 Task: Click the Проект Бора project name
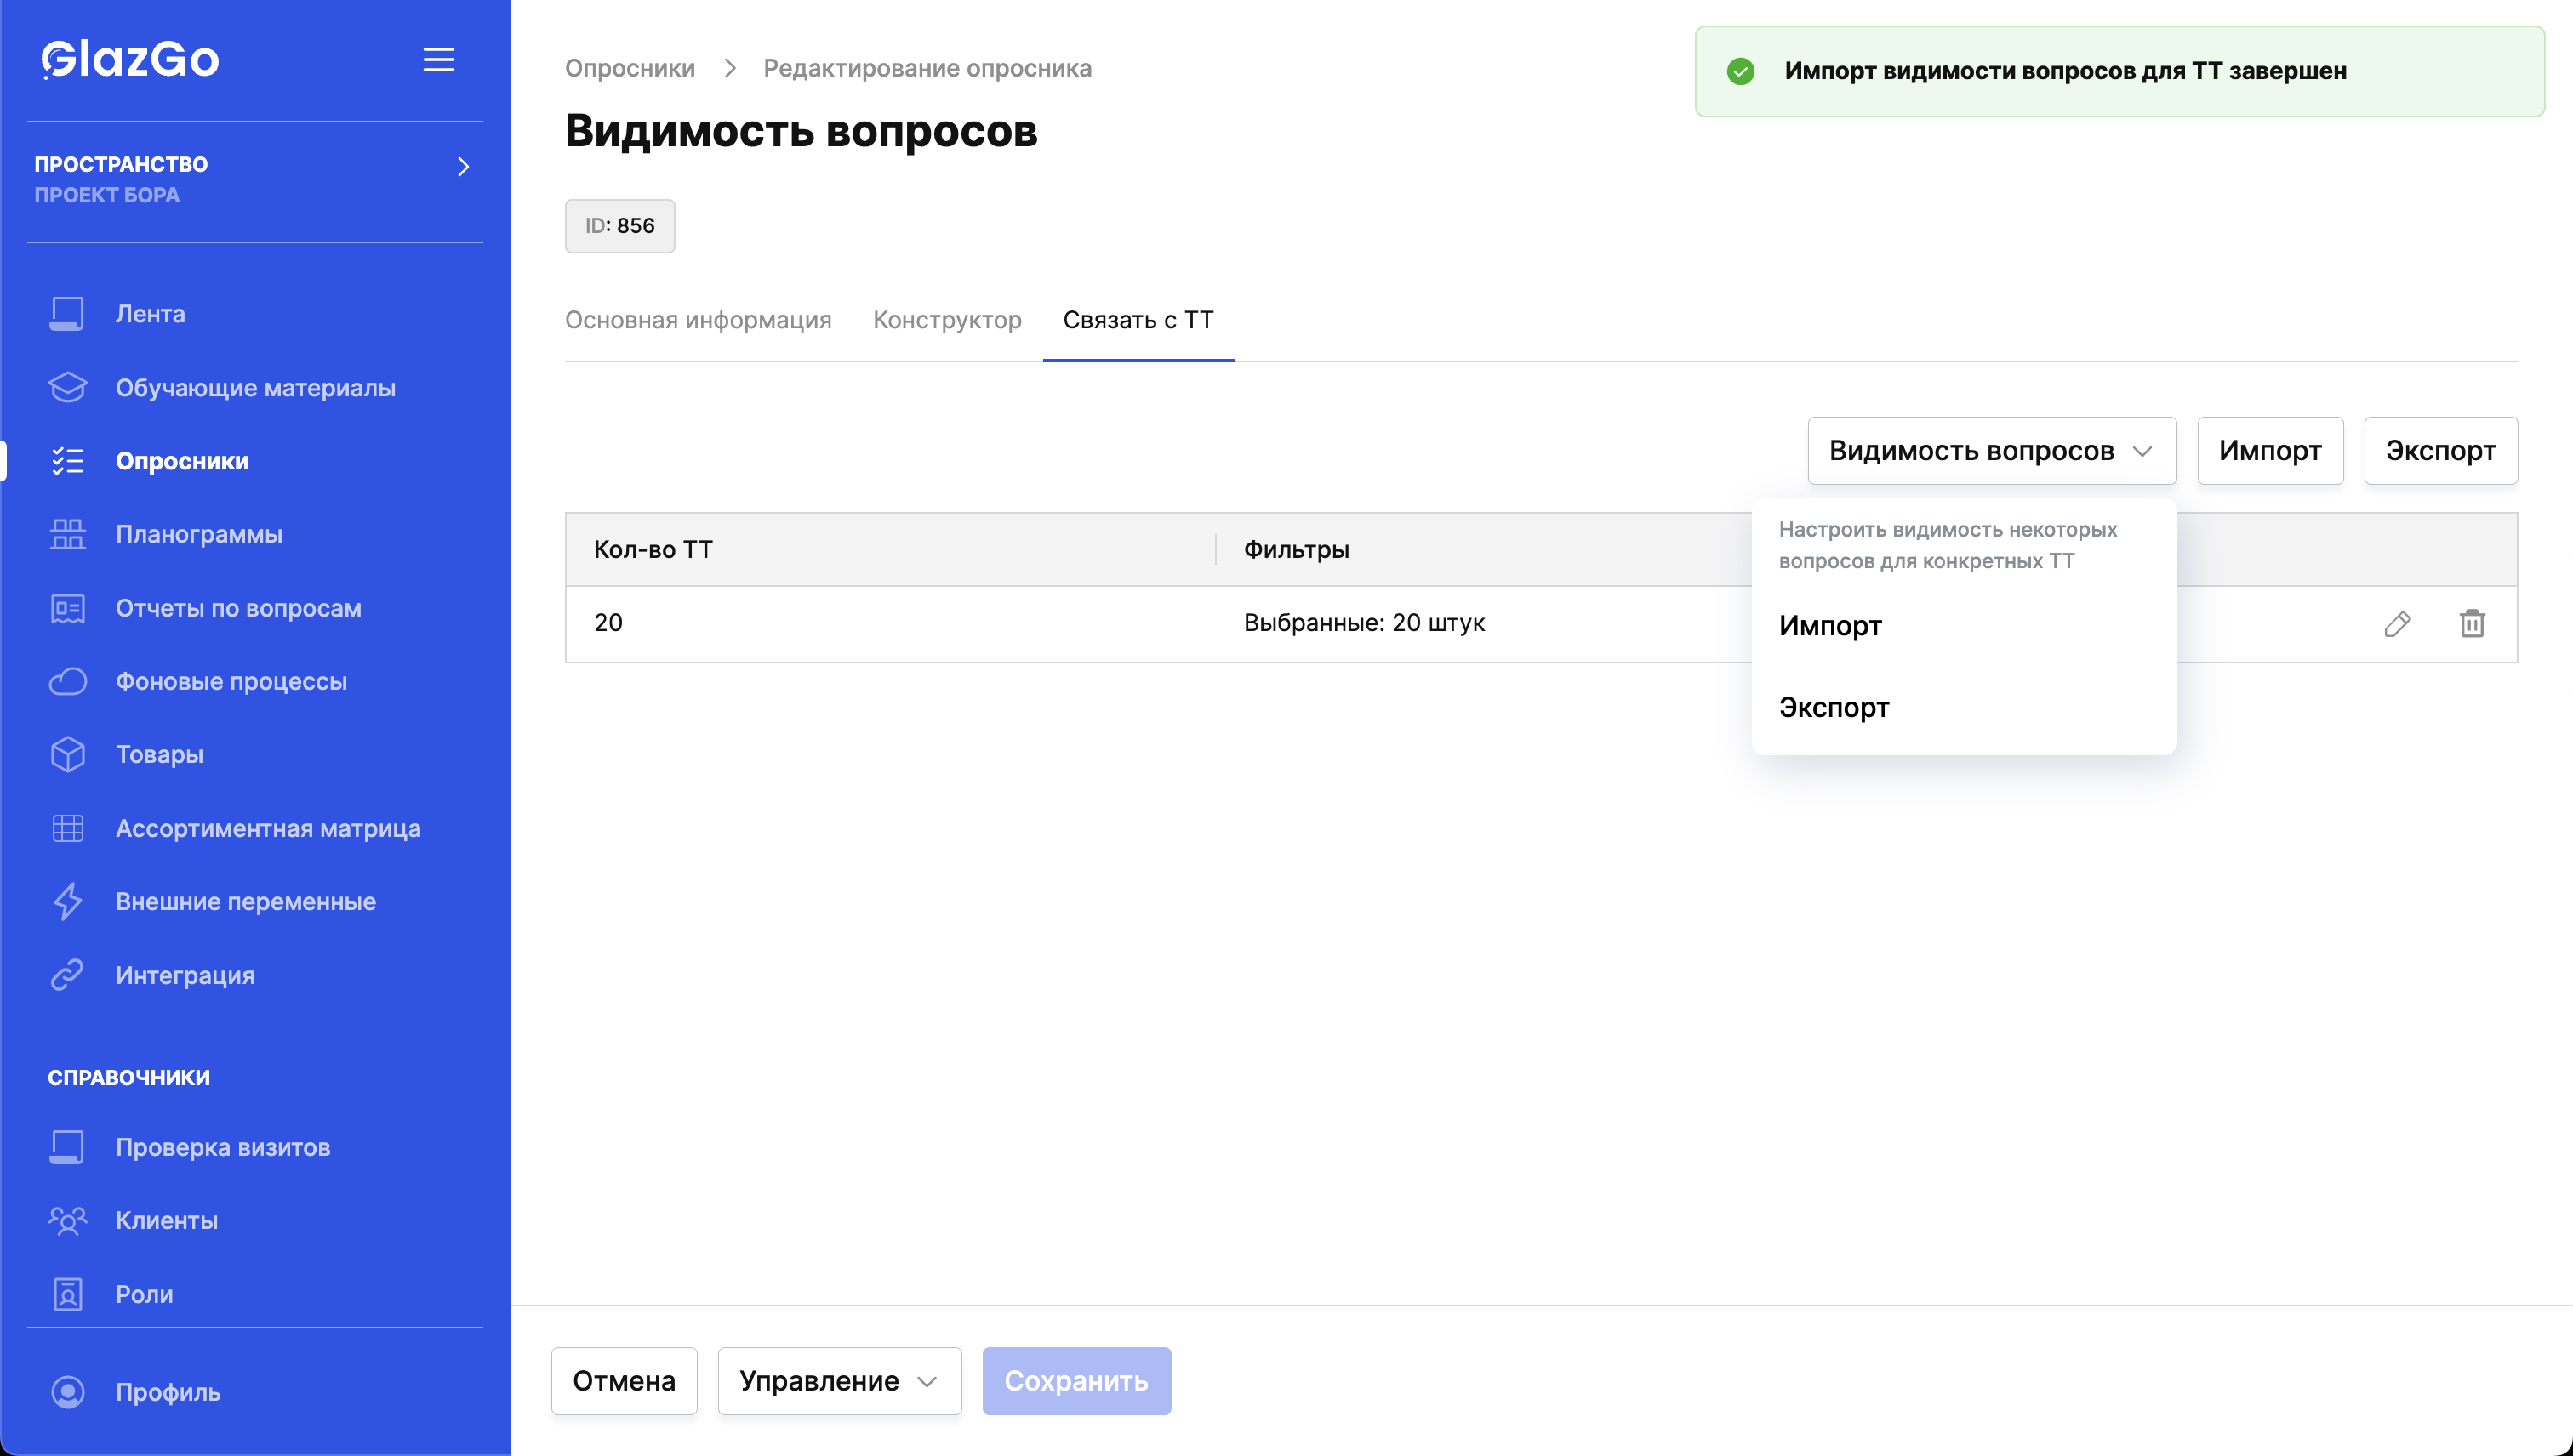pyautogui.click(x=107, y=195)
